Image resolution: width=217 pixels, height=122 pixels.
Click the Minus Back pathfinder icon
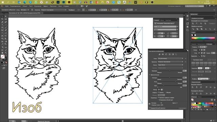click(x=214, y=29)
